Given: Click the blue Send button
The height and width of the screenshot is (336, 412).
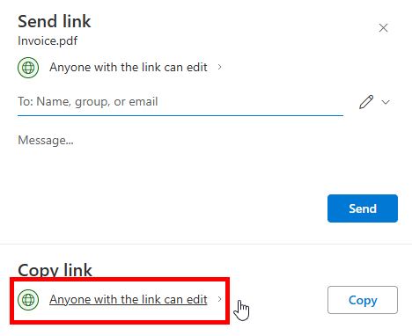Looking at the screenshot, I should pyautogui.click(x=363, y=208).
